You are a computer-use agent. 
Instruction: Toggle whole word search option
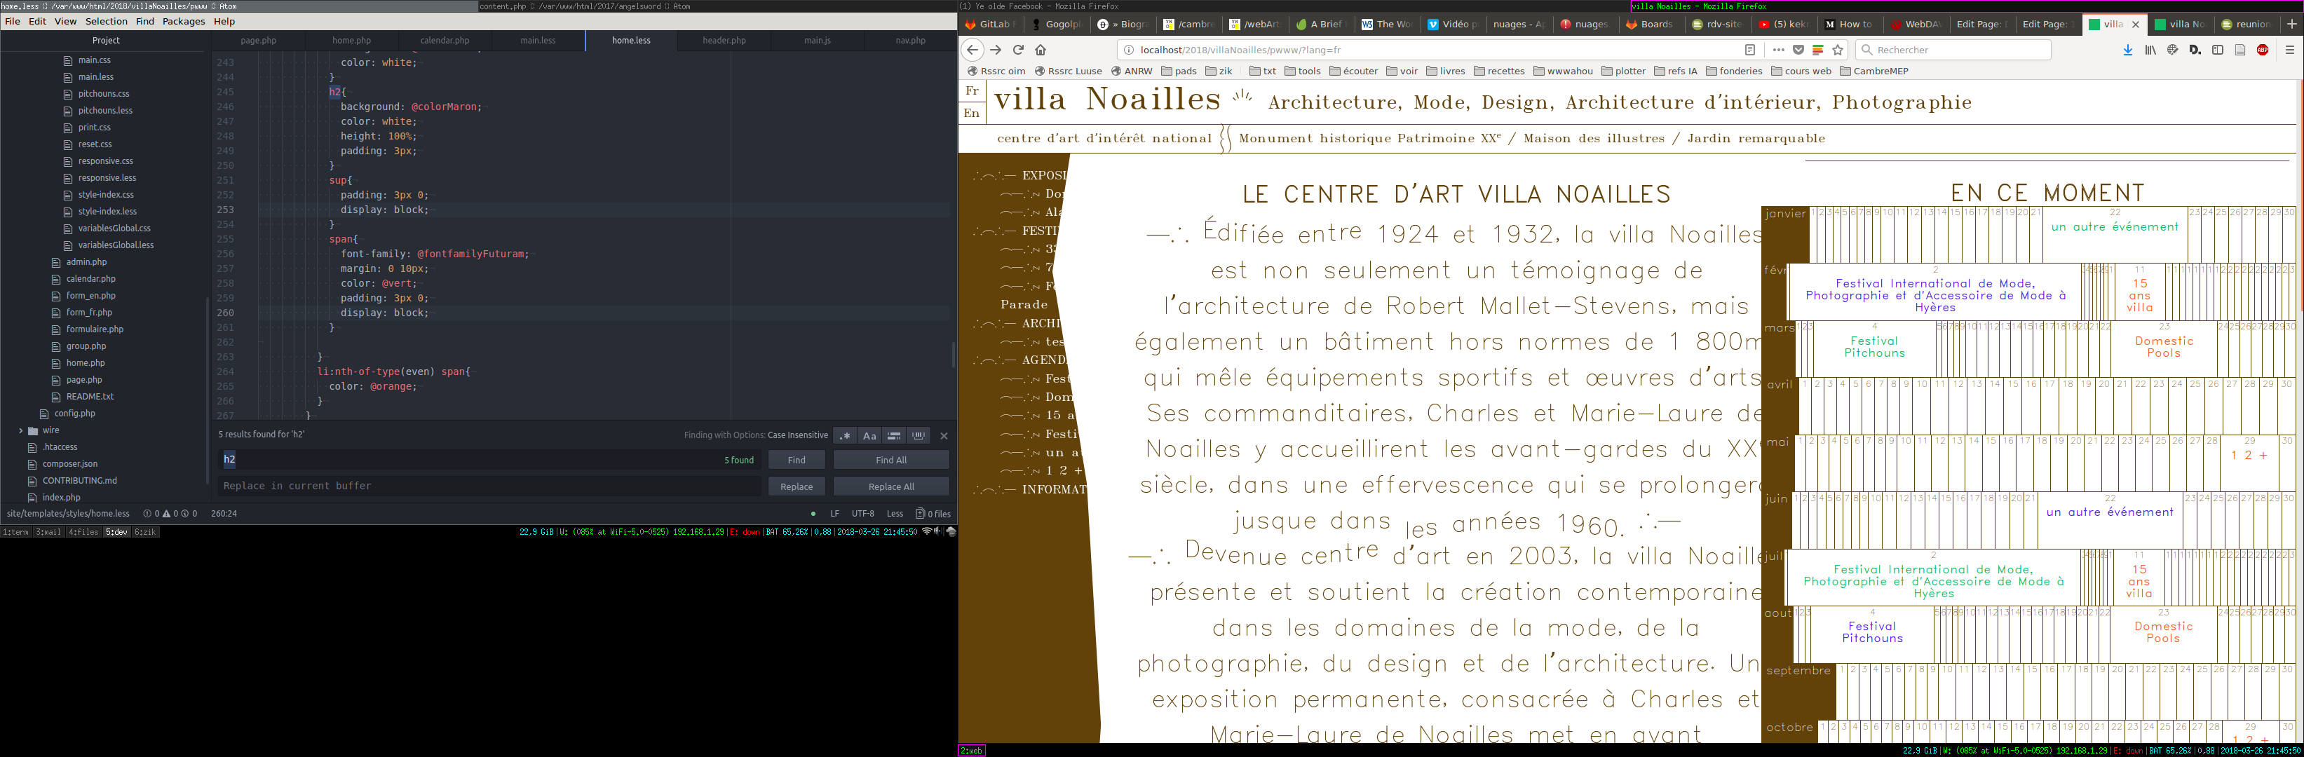pos(919,435)
